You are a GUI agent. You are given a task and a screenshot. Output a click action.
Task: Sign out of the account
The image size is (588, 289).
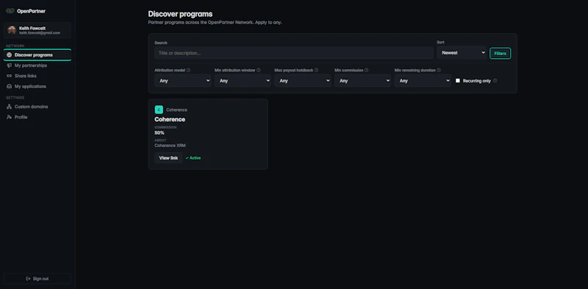click(37, 279)
